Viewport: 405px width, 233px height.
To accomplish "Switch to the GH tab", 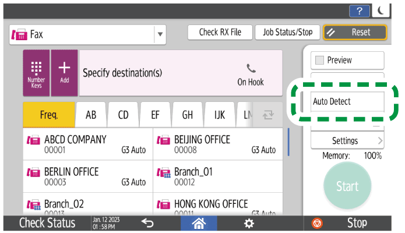I will 187,115.
